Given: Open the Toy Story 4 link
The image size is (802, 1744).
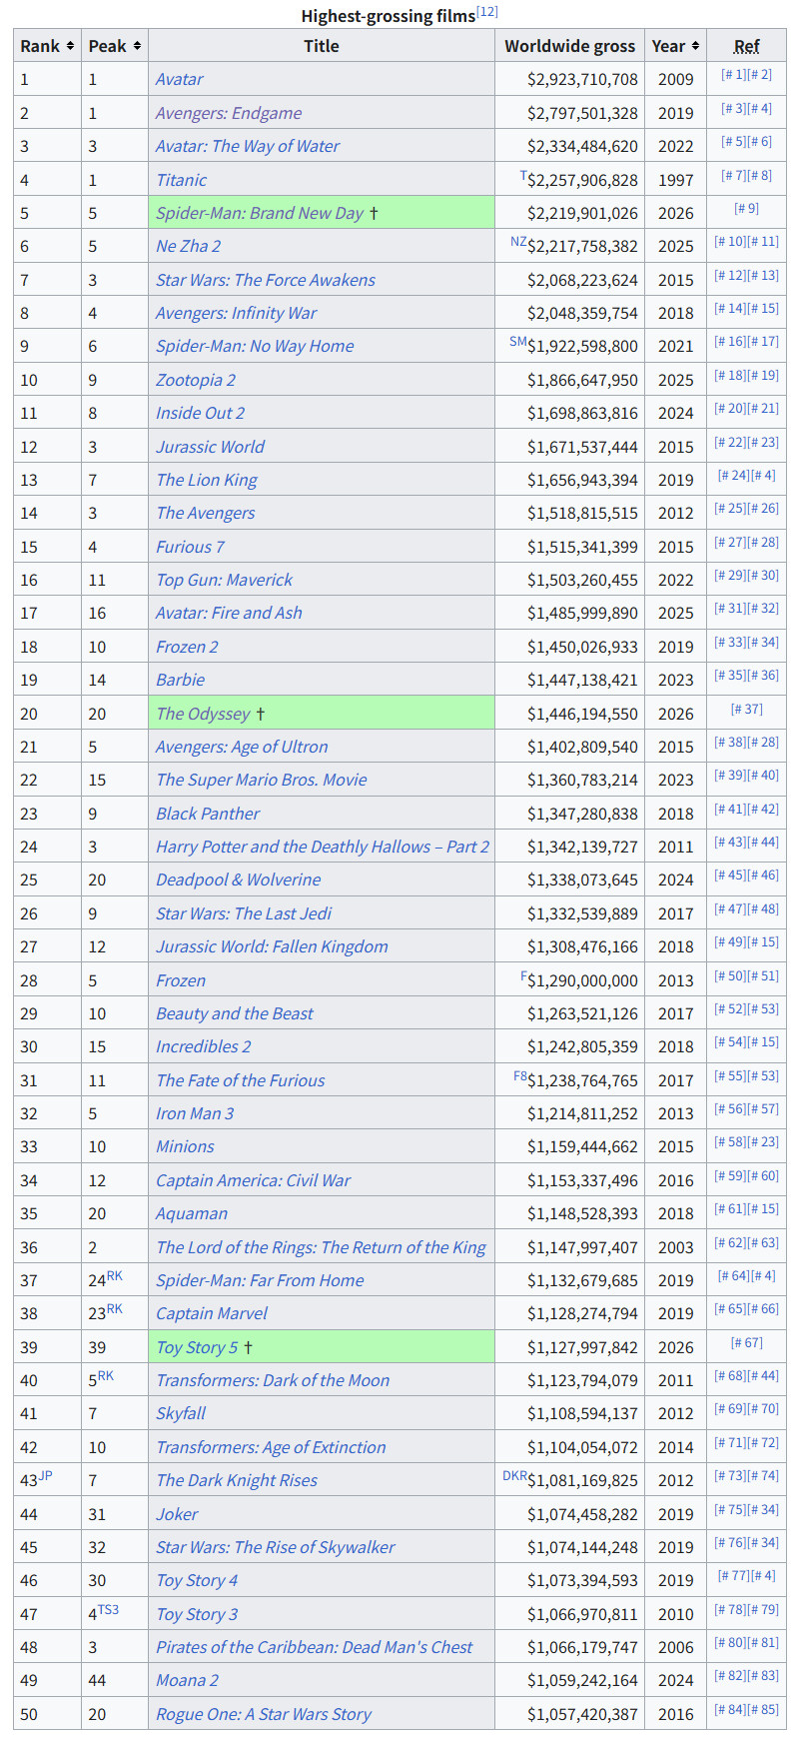Looking at the screenshot, I should (197, 1580).
